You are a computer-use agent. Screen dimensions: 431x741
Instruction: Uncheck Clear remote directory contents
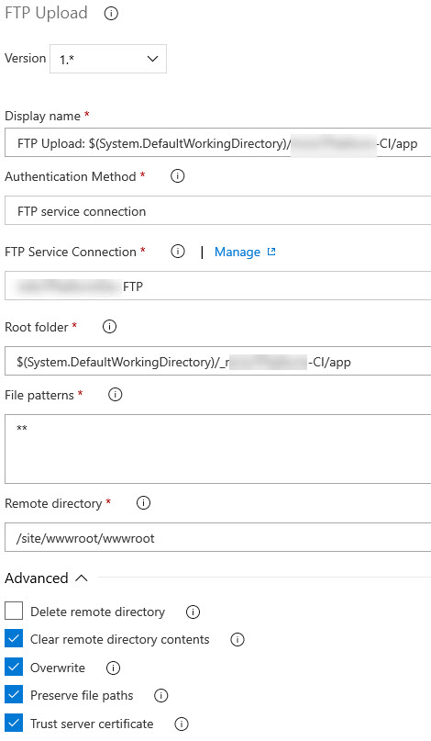[x=14, y=638]
